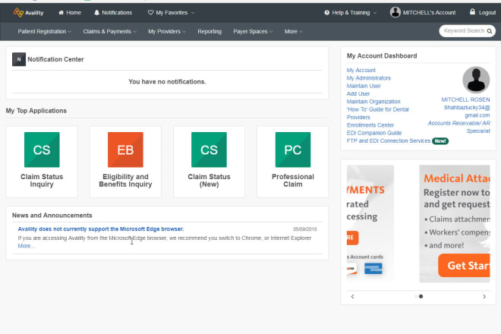Viewport: 501px width, 334px height.
Task: Open the Eligibility and Benefits EB tile icon
Action: pyautogui.click(x=125, y=150)
